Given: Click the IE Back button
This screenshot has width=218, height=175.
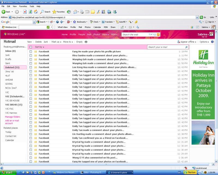Looking at the screenshot, I should click(6, 12).
